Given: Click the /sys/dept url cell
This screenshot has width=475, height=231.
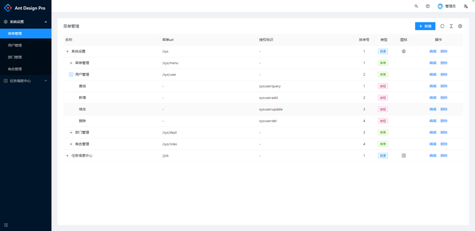Looking at the screenshot, I should click(209, 133).
